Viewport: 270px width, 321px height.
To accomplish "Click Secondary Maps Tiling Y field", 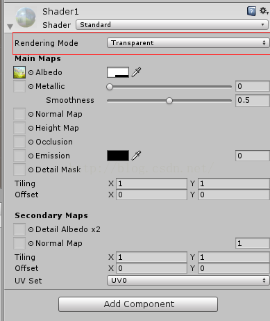I will click(234, 257).
